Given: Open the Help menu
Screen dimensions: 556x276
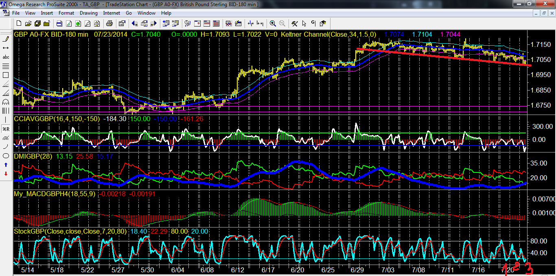Looking at the screenshot, I should coord(166,13).
